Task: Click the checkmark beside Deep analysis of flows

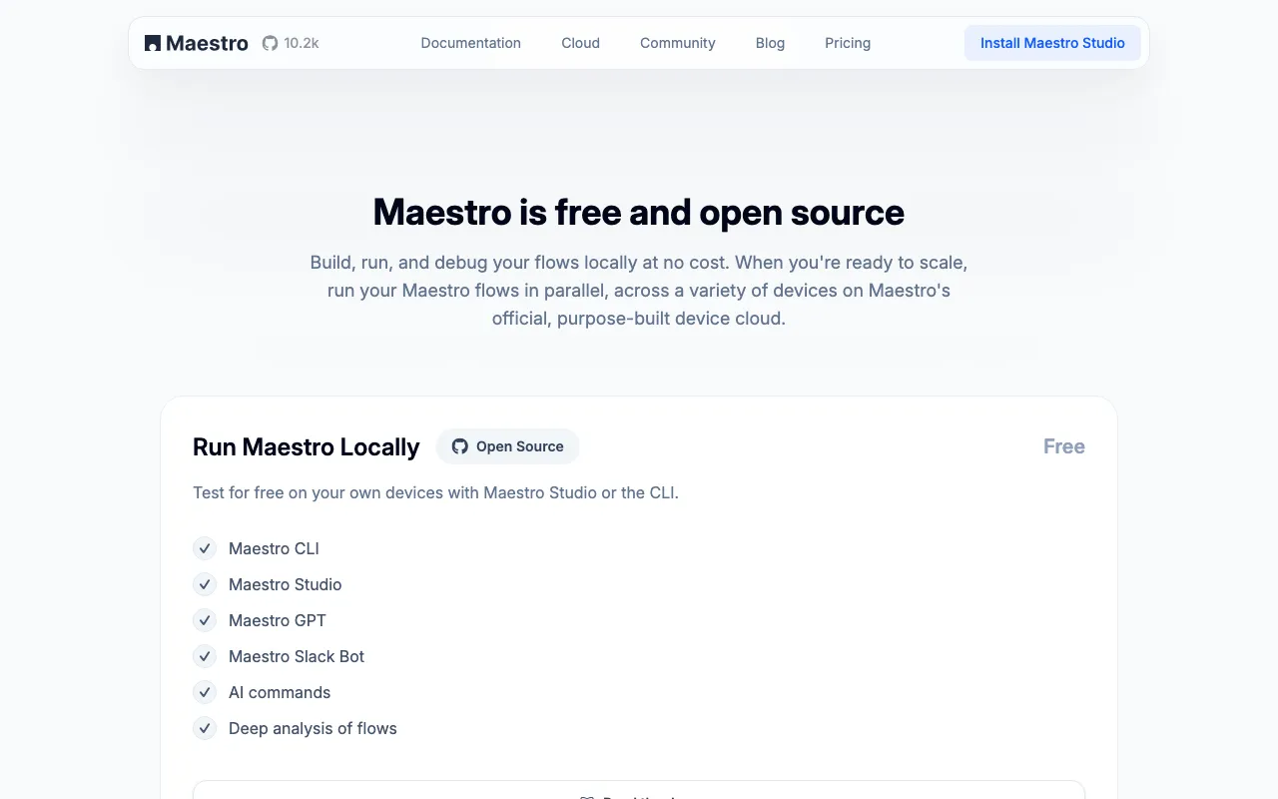Action: coord(205,728)
